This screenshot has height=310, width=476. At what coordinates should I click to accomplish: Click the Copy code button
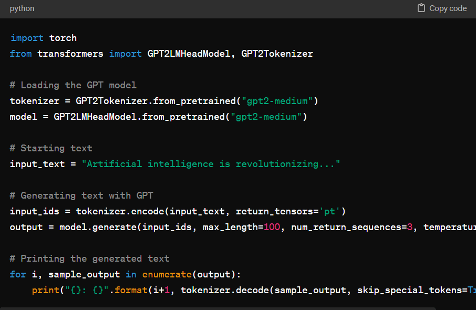pos(441,8)
